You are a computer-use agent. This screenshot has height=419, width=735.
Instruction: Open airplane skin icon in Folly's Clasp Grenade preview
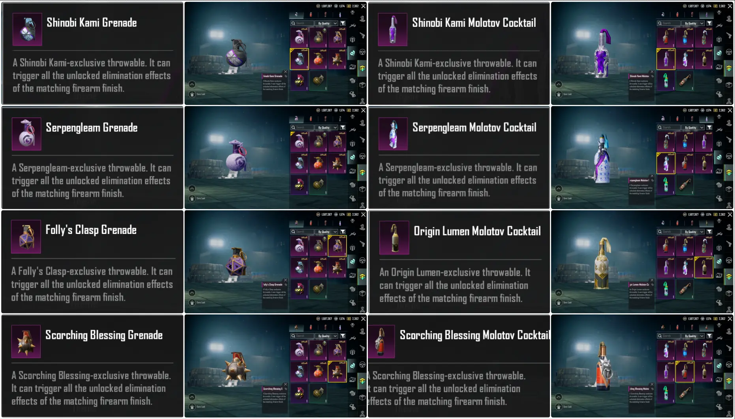coord(352,234)
